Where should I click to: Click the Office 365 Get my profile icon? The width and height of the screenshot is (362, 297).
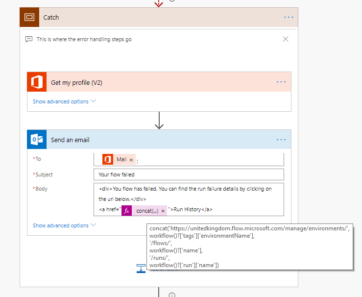point(37,82)
